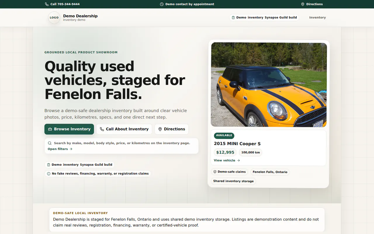Click the DEMO-SAFE LOCAL INVENTORY heading
374x234 pixels.
(x=80, y=213)
